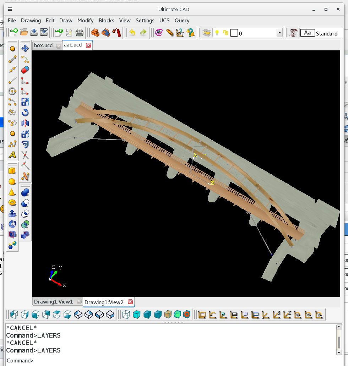Click the Eraser tool icon
Image resolution: width=348 pixels, height=366 pixels.
[25, 70]
